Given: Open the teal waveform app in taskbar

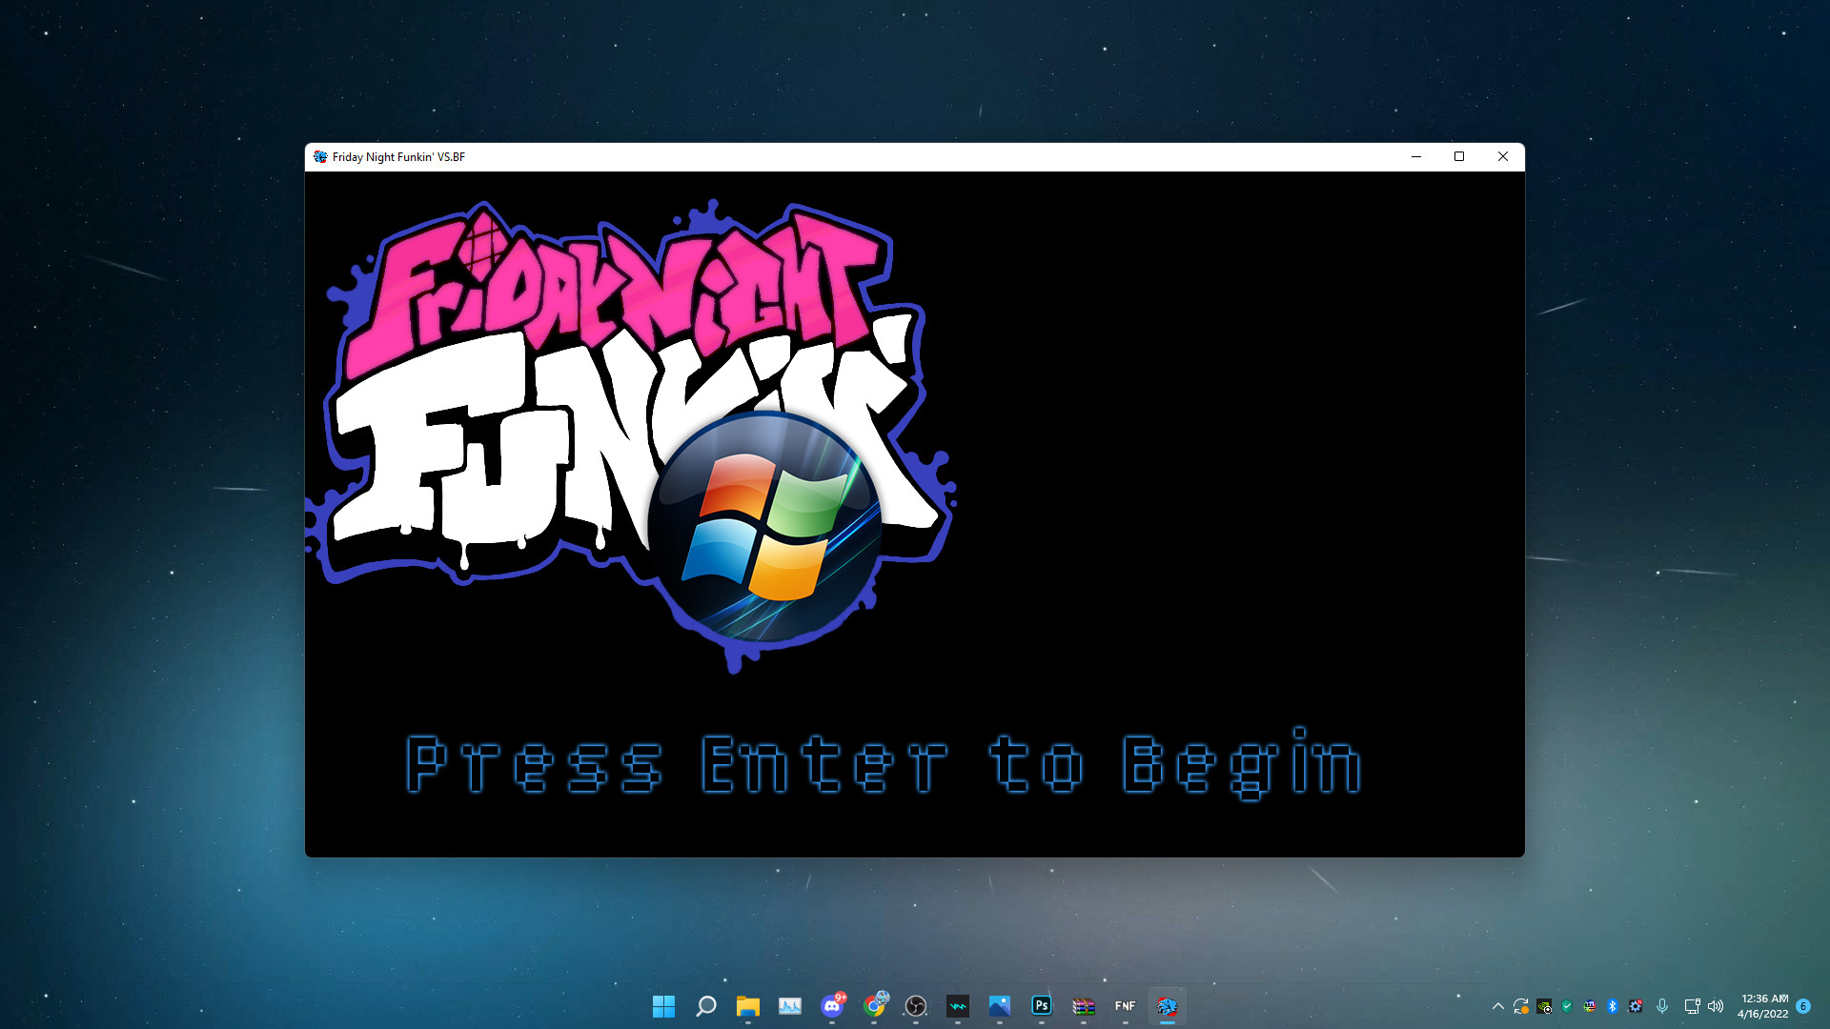Looking at the screenshot, I should [x=958, y=1006].
